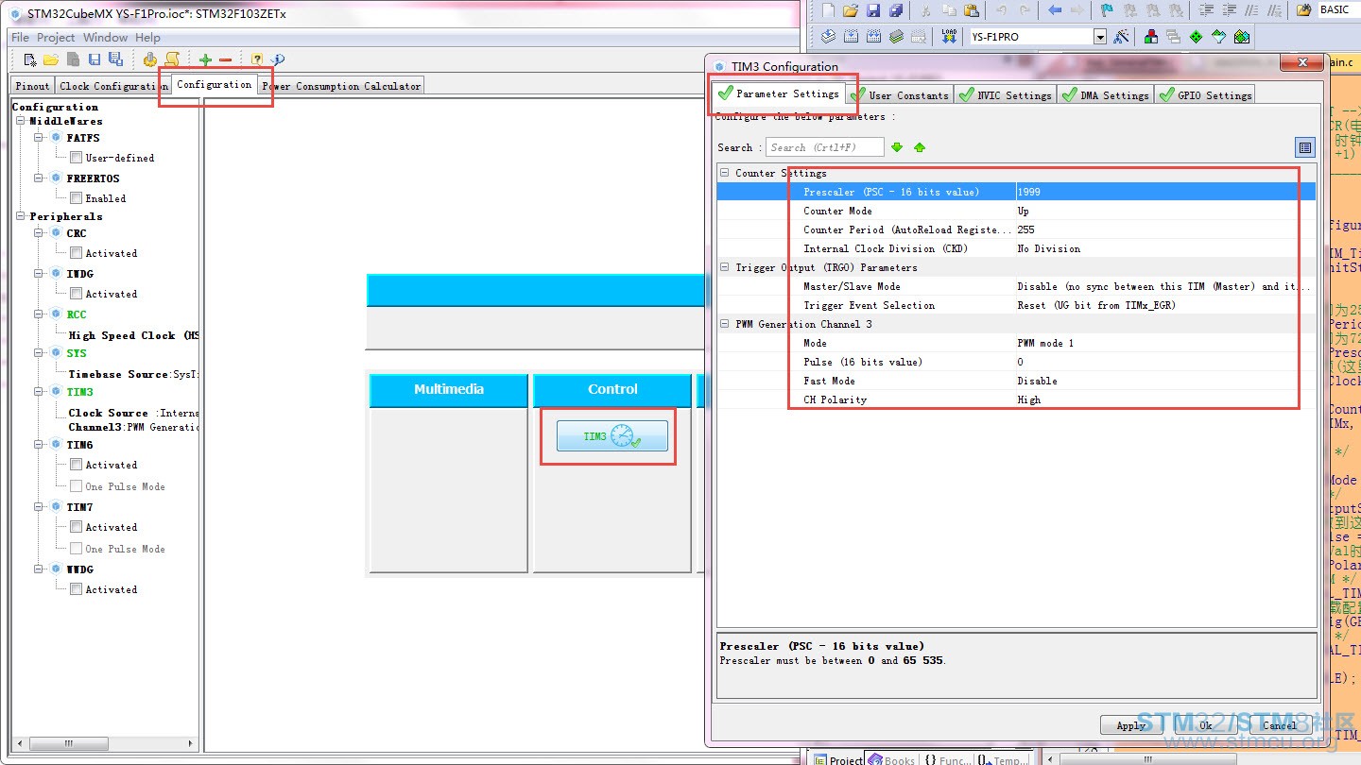Click the Counter Period value 255

click(1025, 229)
